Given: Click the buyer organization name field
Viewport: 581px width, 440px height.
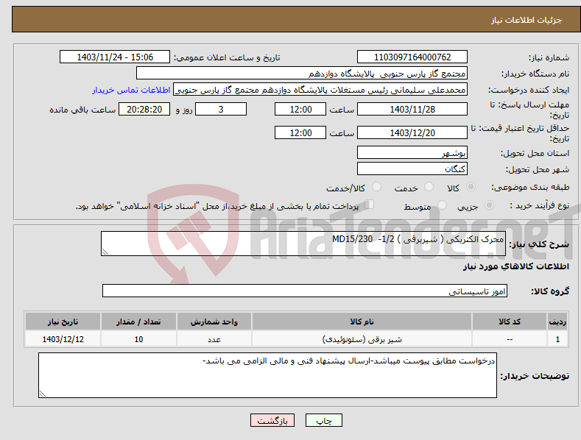Looking at the screenshot, I should (302, 74).
